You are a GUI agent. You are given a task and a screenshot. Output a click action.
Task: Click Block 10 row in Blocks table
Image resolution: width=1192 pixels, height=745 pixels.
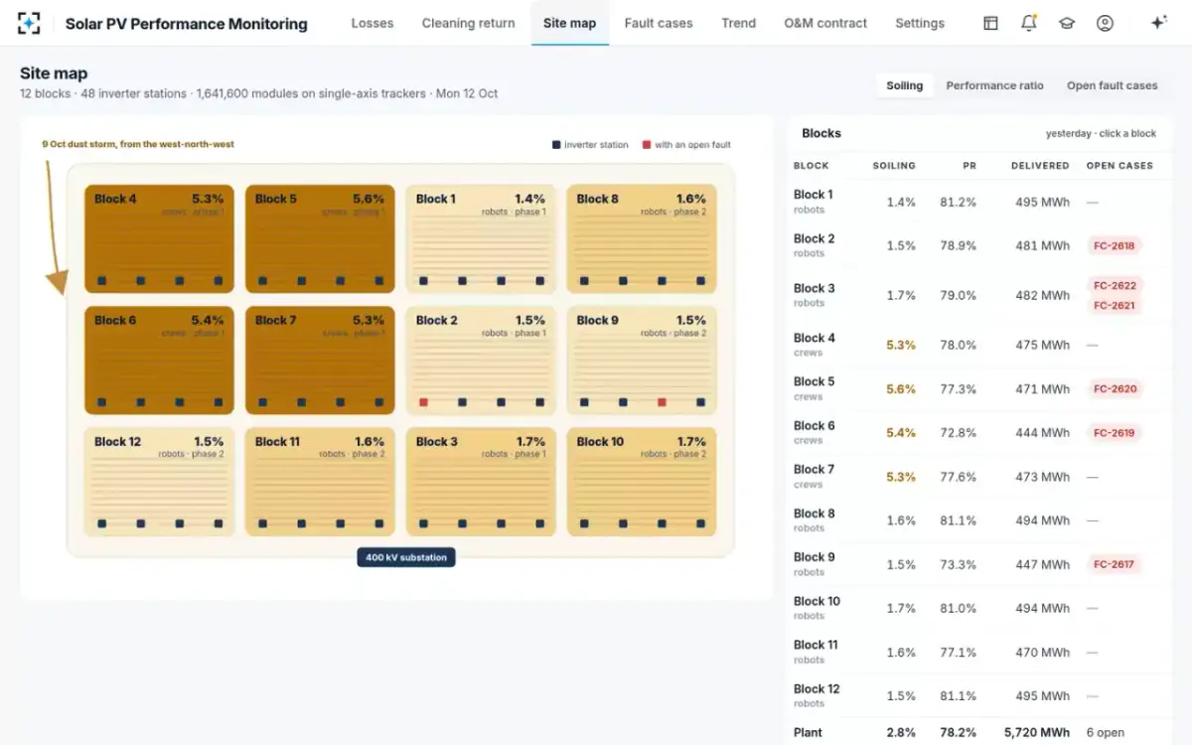tap(980, 608)
